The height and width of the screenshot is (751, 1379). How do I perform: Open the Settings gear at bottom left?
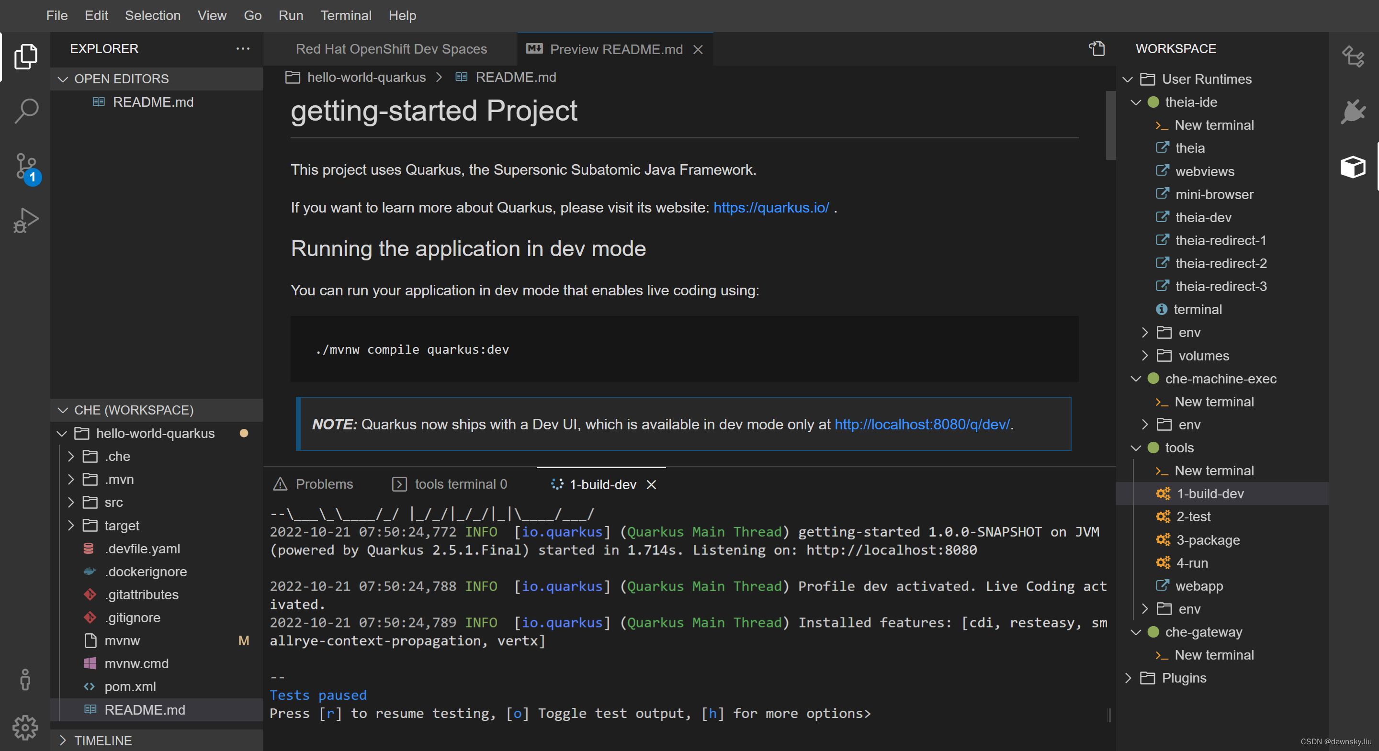point(25,728)
